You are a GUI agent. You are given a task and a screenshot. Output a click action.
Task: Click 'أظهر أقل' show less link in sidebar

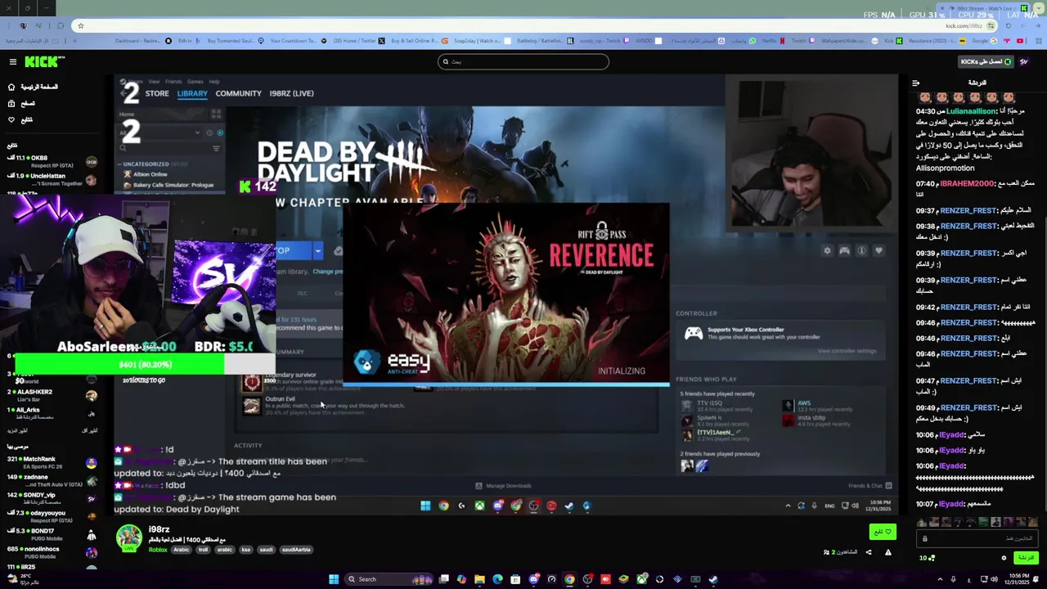pyautogui.click(x=88, y=430)
